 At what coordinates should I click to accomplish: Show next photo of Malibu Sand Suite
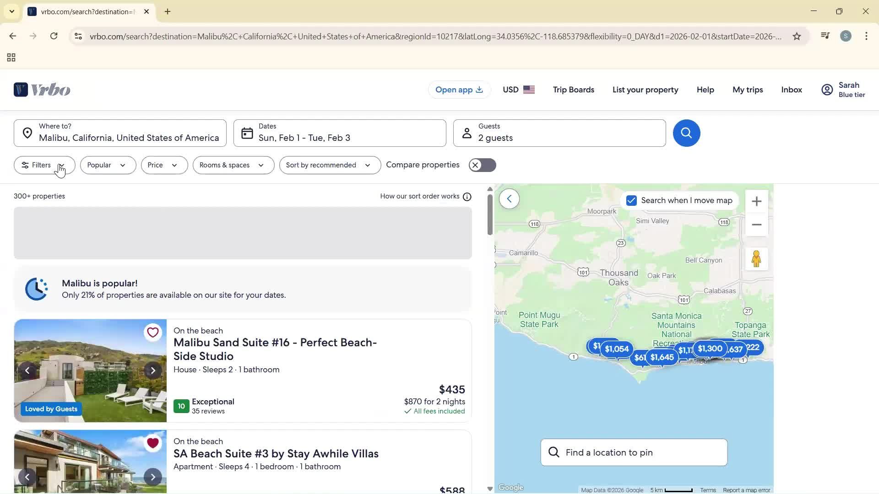tap(153, 370)
